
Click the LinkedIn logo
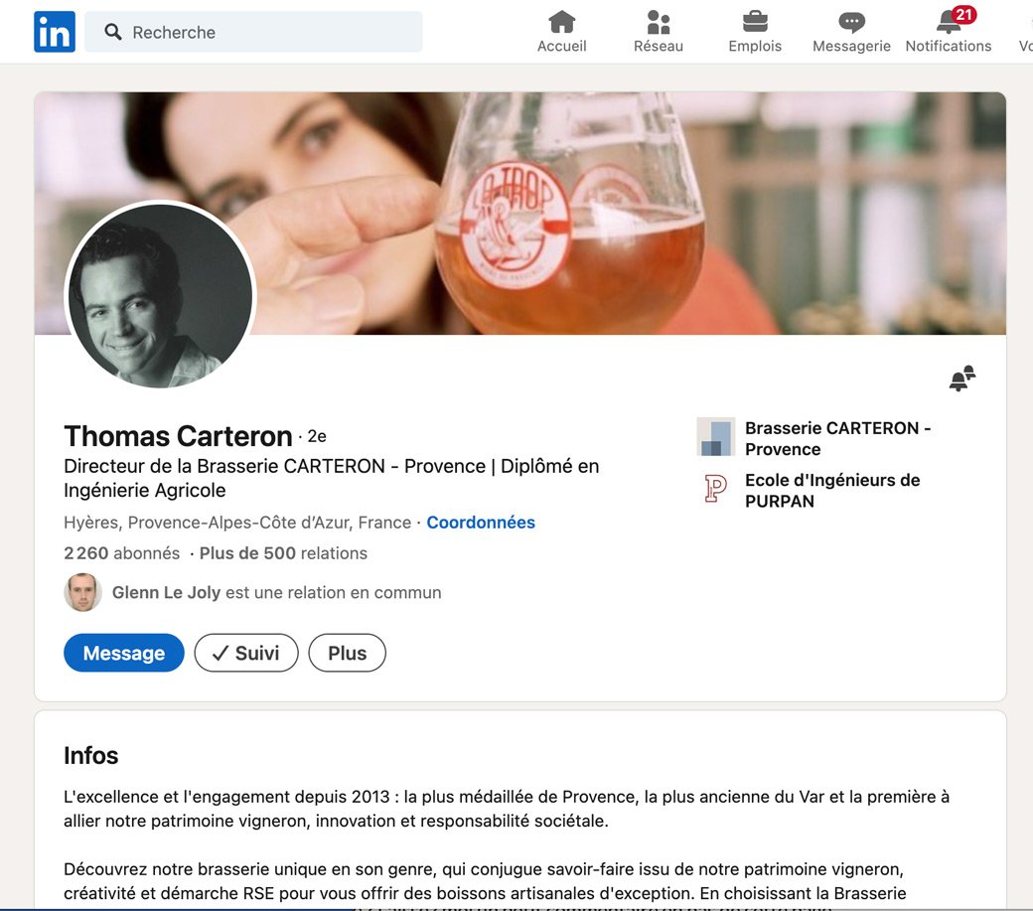[x=55, y=31]
